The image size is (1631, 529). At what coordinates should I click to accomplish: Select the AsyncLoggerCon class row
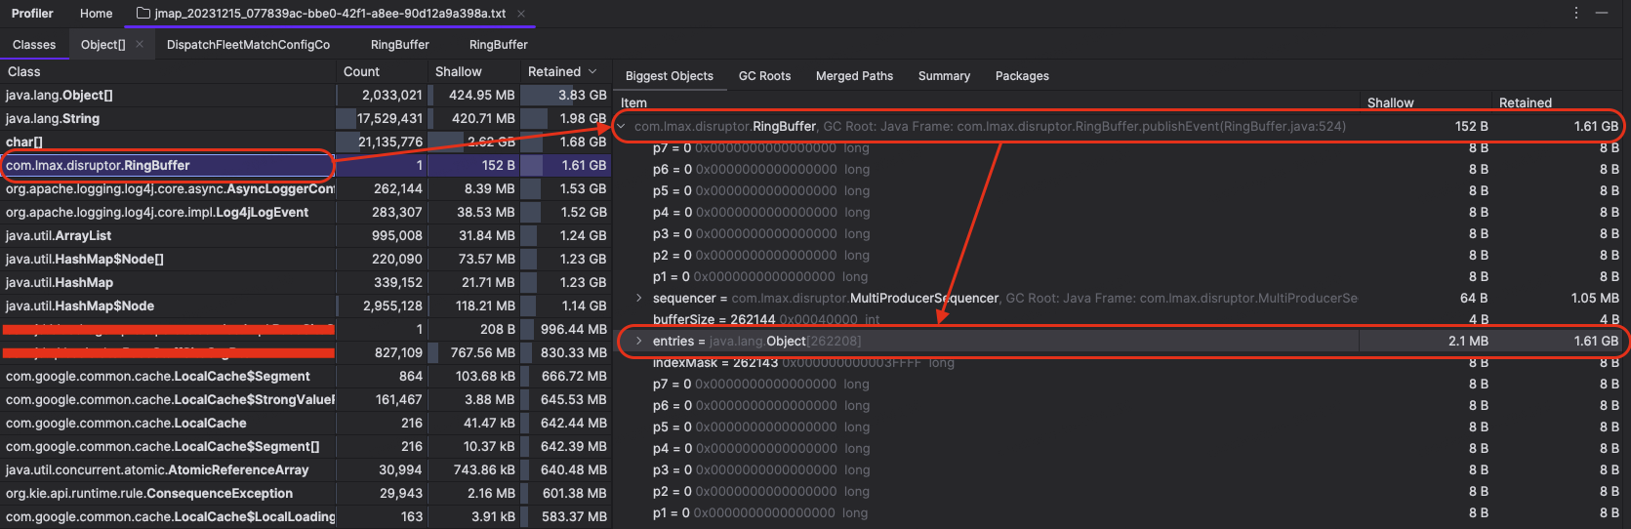click(306, 188)
